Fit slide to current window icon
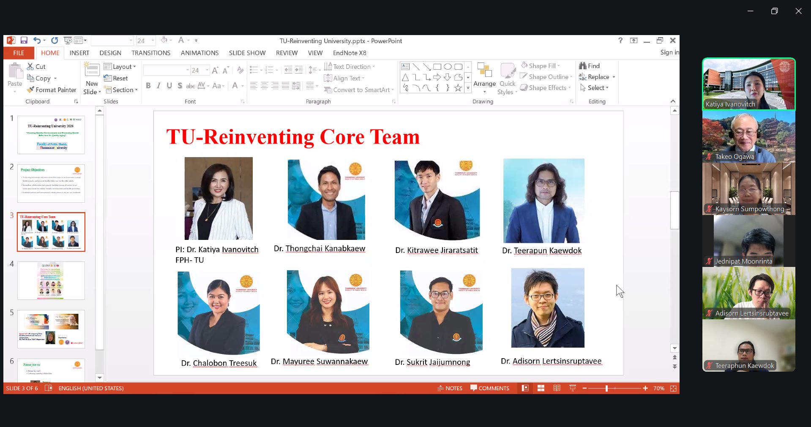 click(673, 388)
